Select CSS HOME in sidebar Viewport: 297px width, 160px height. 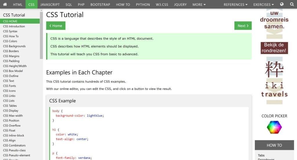coord(20,21)
